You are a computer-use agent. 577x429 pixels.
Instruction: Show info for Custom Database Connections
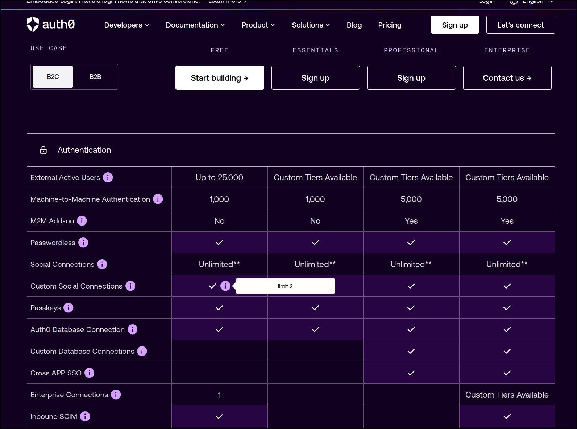click(142, 351)
